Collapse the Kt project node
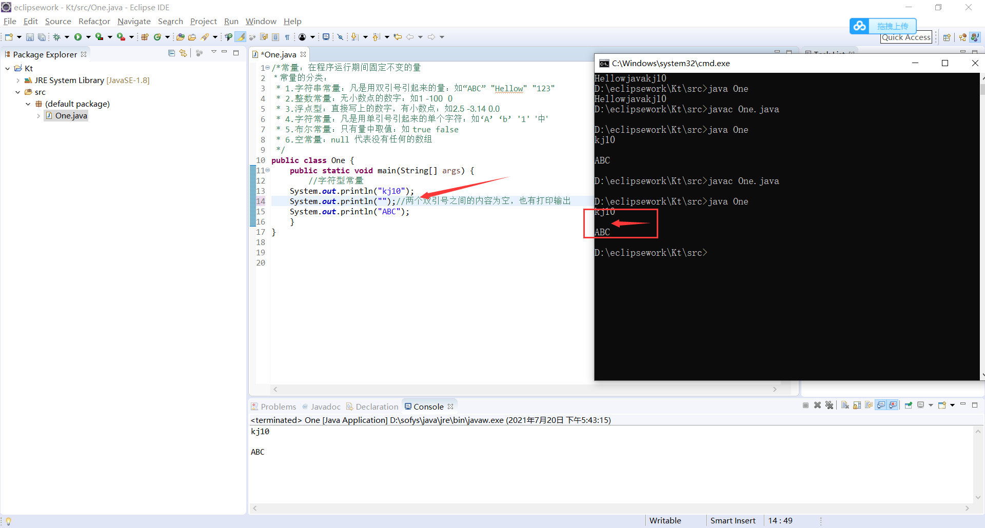 click(x=8, y=68)
